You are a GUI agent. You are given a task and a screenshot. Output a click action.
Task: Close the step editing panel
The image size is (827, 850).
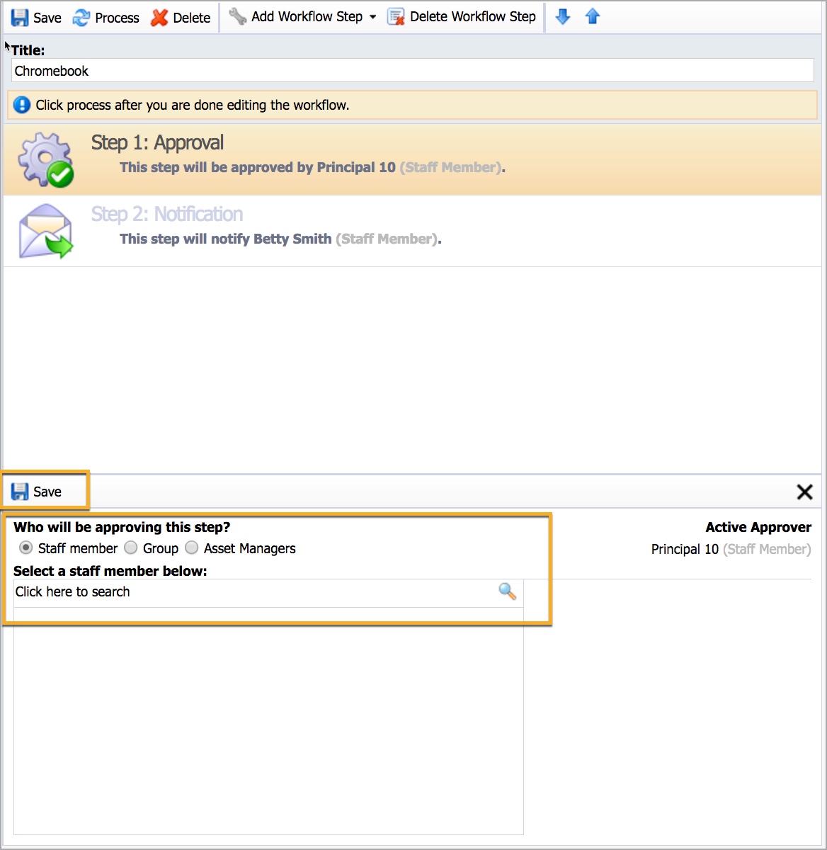tap(804, 492)
